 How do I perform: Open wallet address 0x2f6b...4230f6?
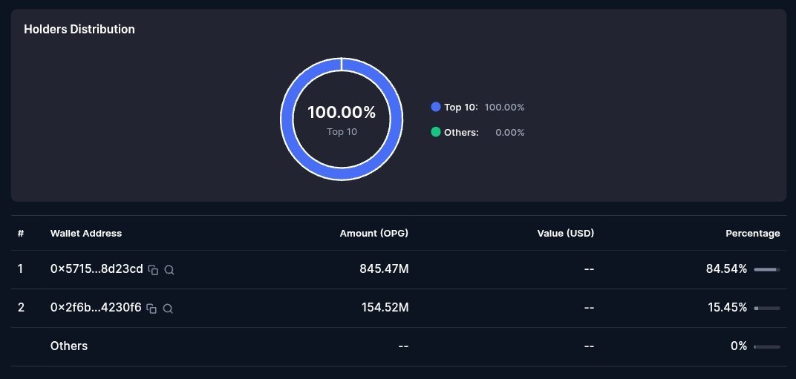click(96, 308)
